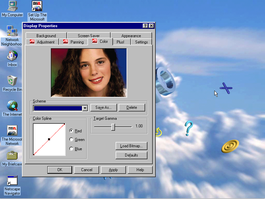The image size is (265, 199).
Task: Open the Inbox desktop icon
Action: [x=12, y=55]
